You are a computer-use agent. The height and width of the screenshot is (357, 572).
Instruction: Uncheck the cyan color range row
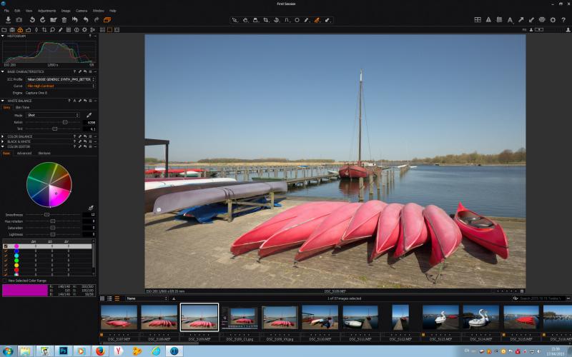[6, 256]
